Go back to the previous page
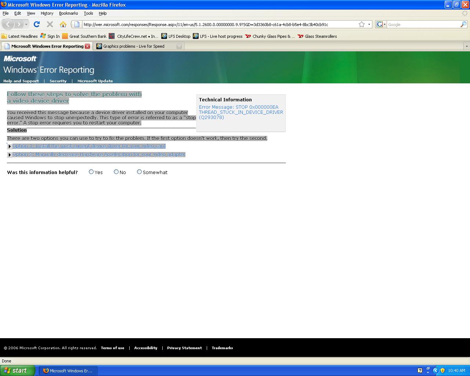 pyautogui.click(x=8, y=25)
